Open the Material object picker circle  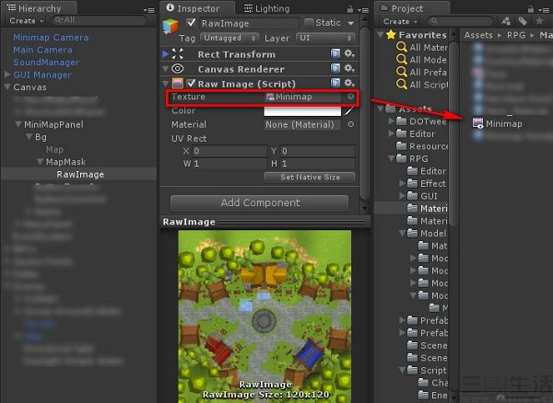(x=351, y=124)
